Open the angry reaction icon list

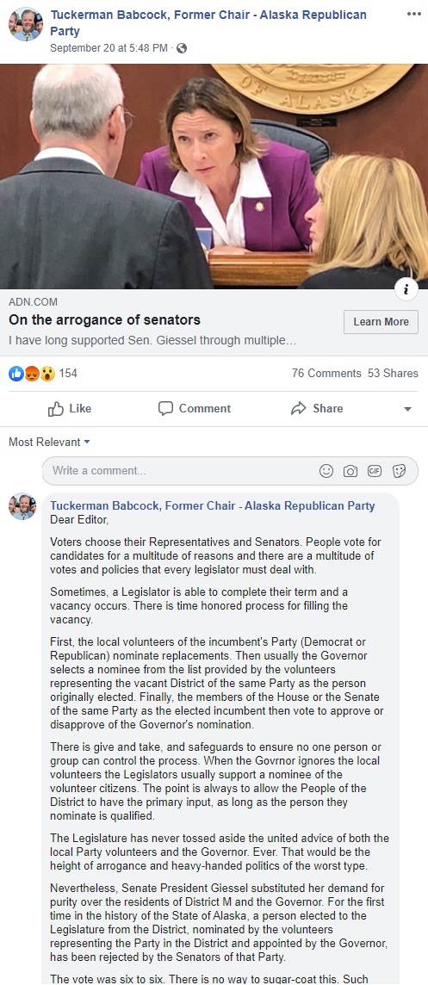(x=31, y=374)
